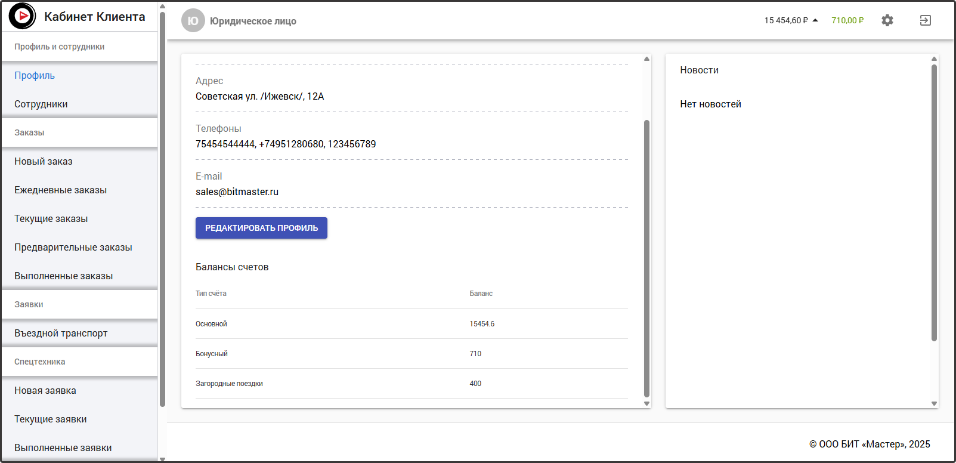The width and height of the screenshot is (956, 463).
Task: Select Новый заказ in the sidebar
Action: (x=44, y=161)
